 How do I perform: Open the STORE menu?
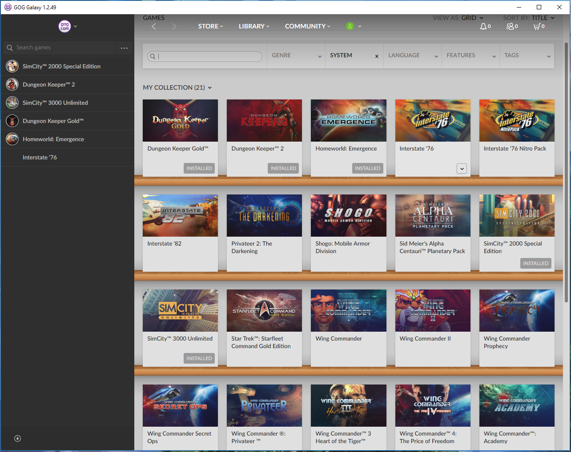coord(210,26)
